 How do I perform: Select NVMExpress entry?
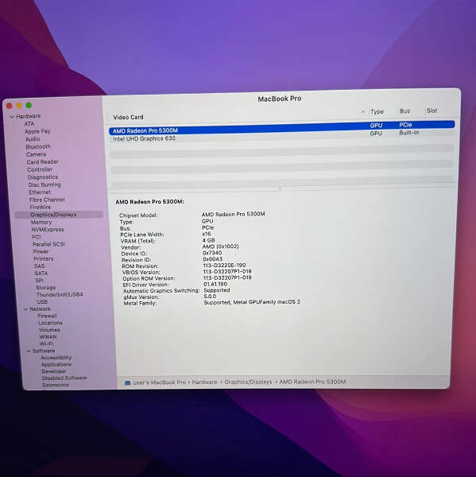point(48,230)
